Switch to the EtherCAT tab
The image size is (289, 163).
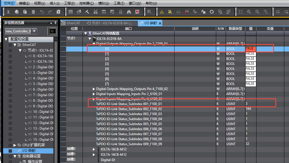point(73,23)
